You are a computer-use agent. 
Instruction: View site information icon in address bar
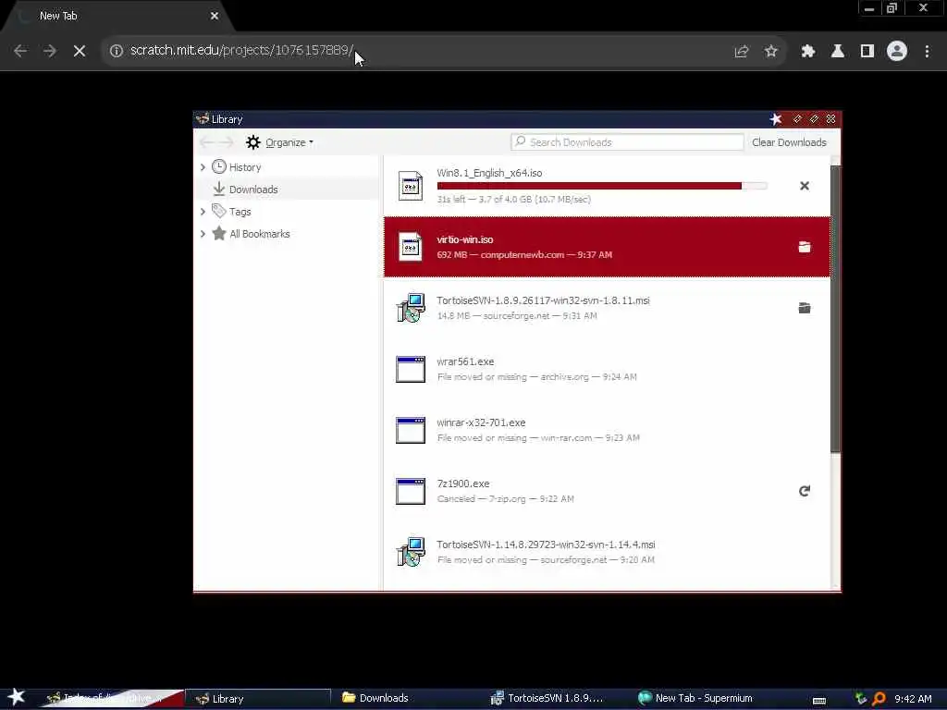pyautogui.click(x=116, y=51)
